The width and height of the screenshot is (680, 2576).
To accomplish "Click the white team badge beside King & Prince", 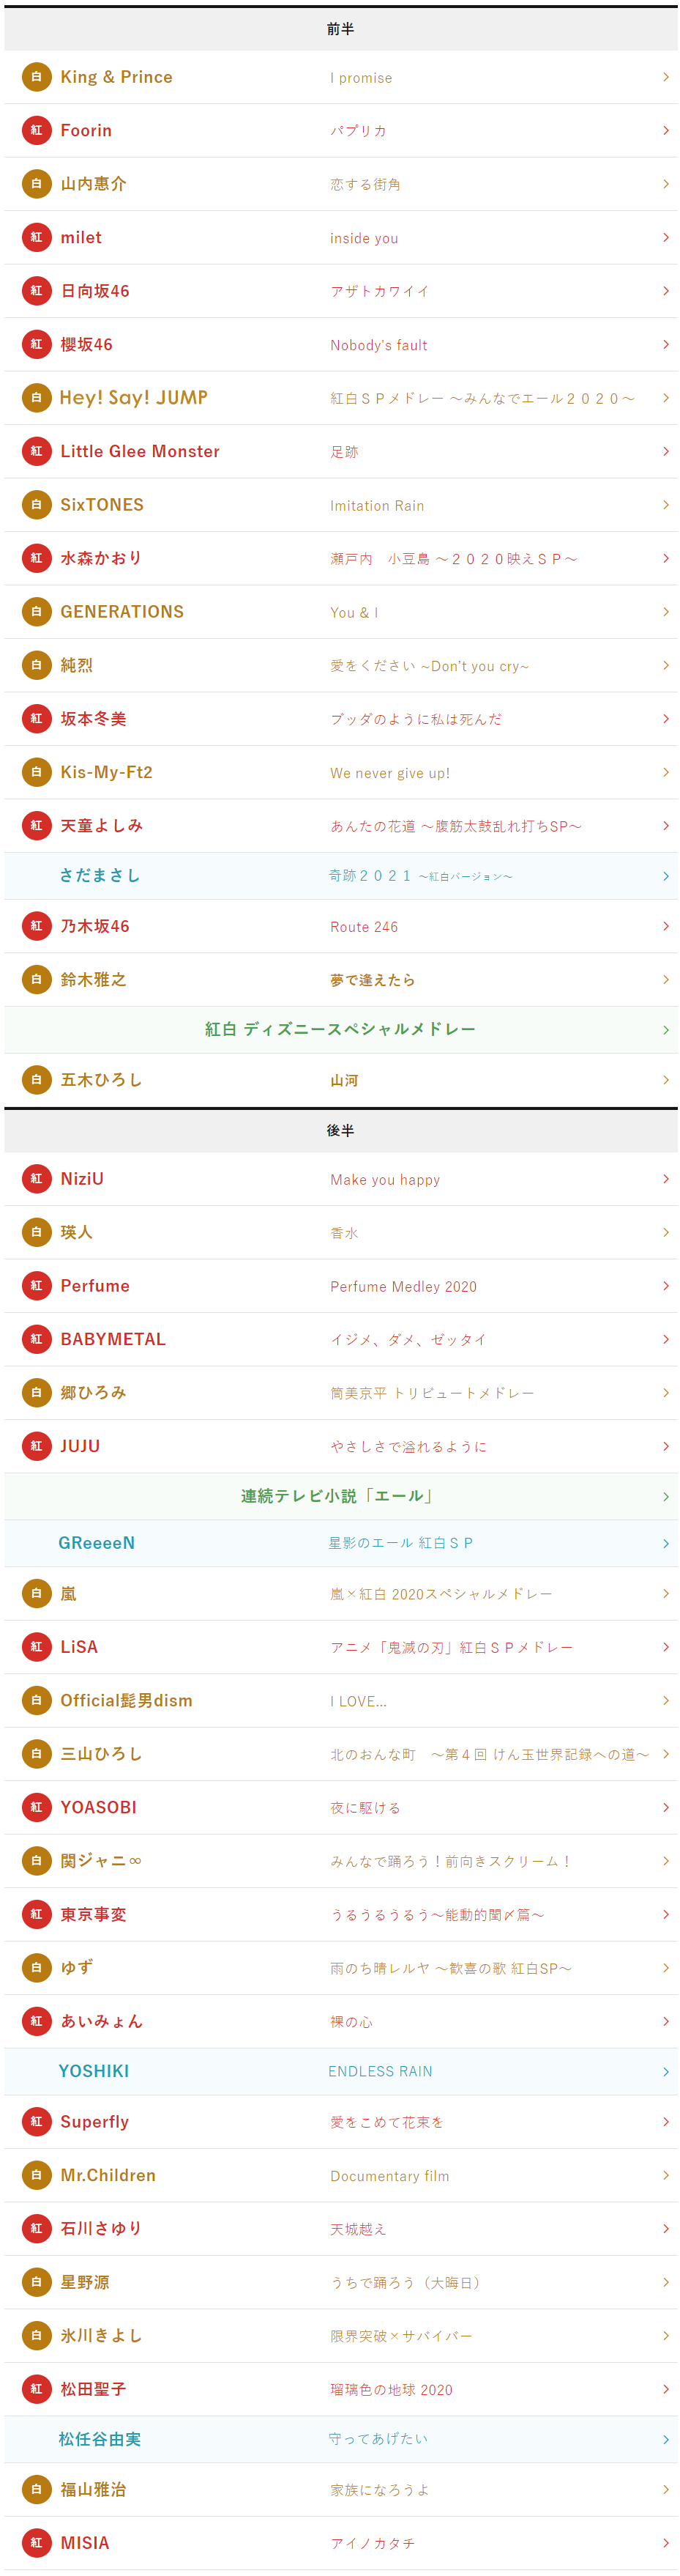I will 36,77.
